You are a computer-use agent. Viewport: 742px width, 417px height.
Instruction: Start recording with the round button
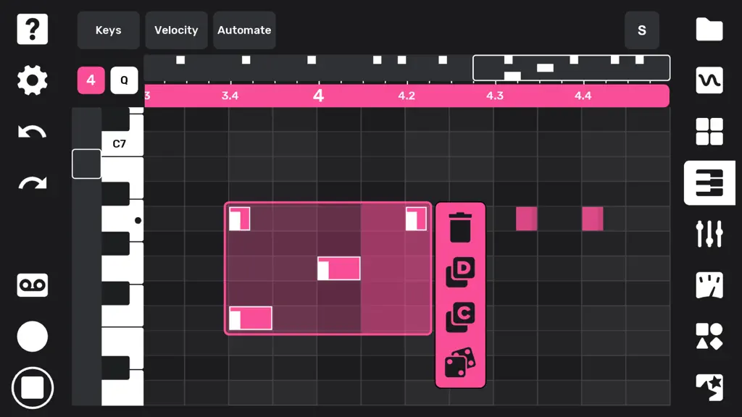click(32, 337)
